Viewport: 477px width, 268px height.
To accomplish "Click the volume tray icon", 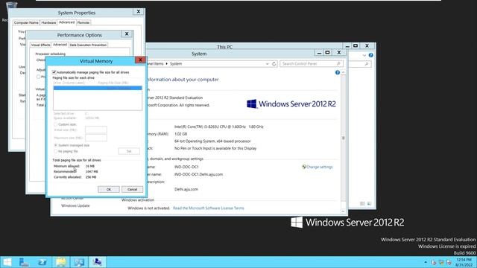I will 449,262.
